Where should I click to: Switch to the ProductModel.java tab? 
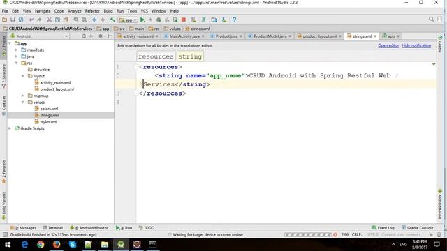coord(270,36)
